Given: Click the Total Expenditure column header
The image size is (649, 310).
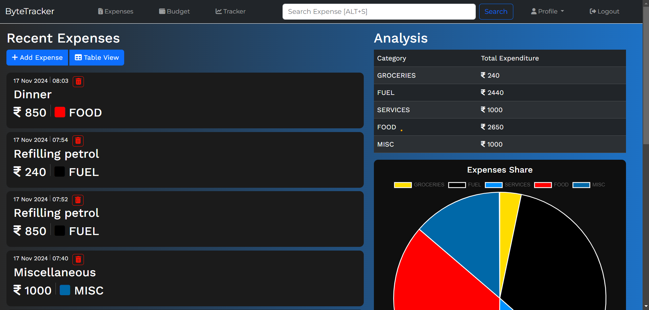Looking at the screenshot, I should pyautogui.click(x=510, y=58).
